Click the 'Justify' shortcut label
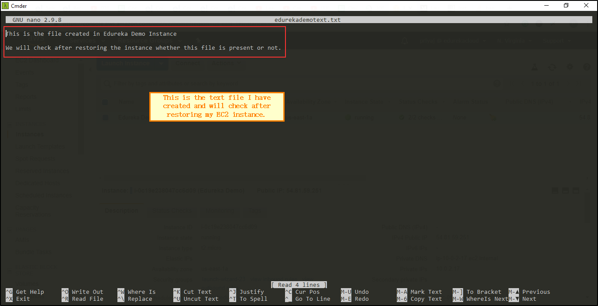 click(x=252, y=292)
